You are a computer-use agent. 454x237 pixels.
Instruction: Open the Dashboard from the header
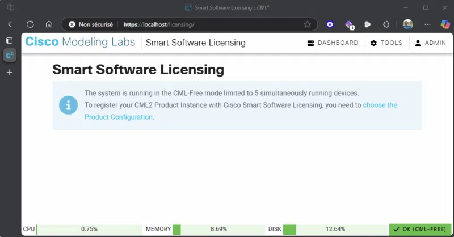[x=333, y=43]
